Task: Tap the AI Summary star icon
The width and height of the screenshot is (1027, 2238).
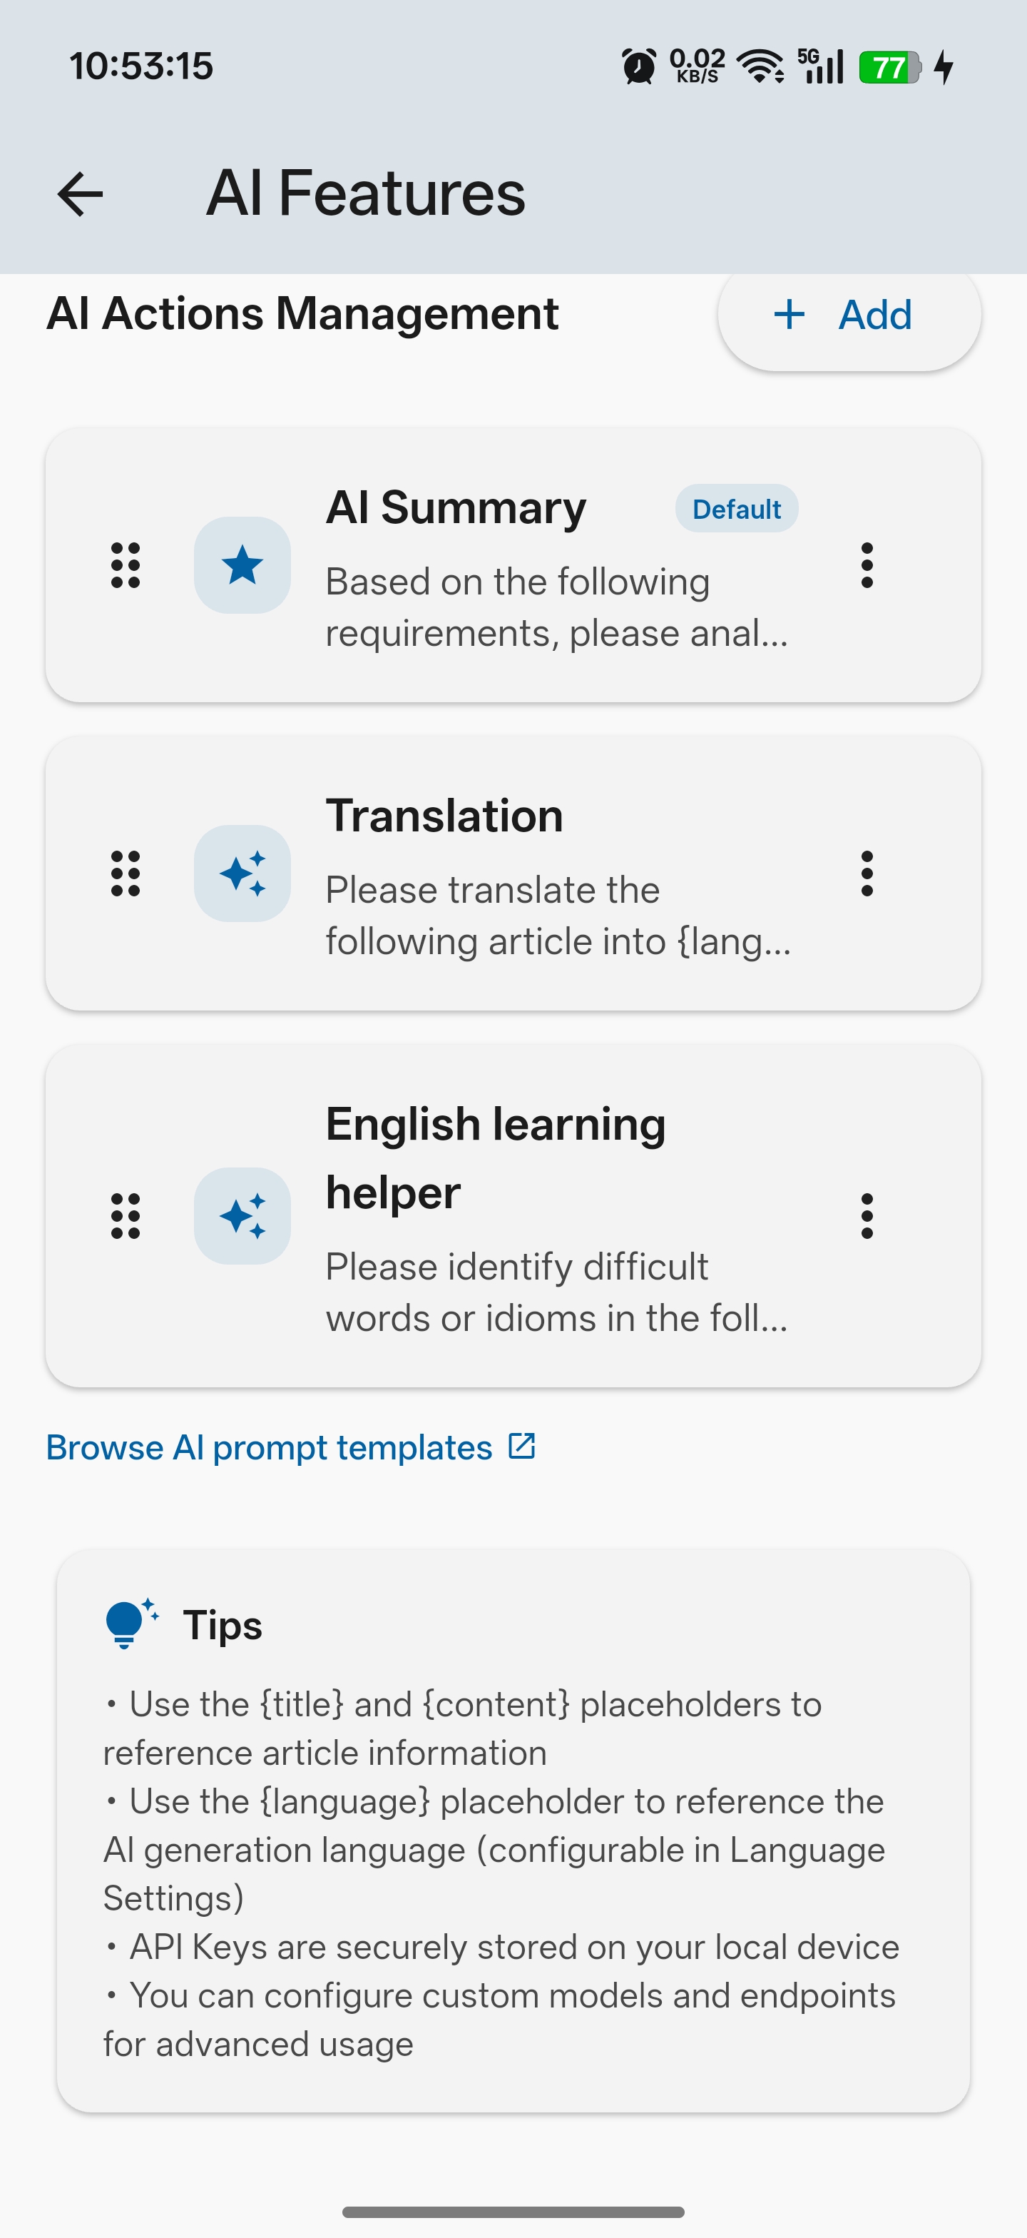Action: point(242,566)
